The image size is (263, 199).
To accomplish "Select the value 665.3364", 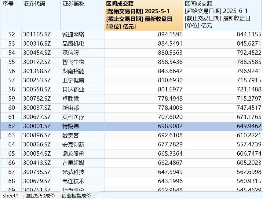I will [144, 154].
